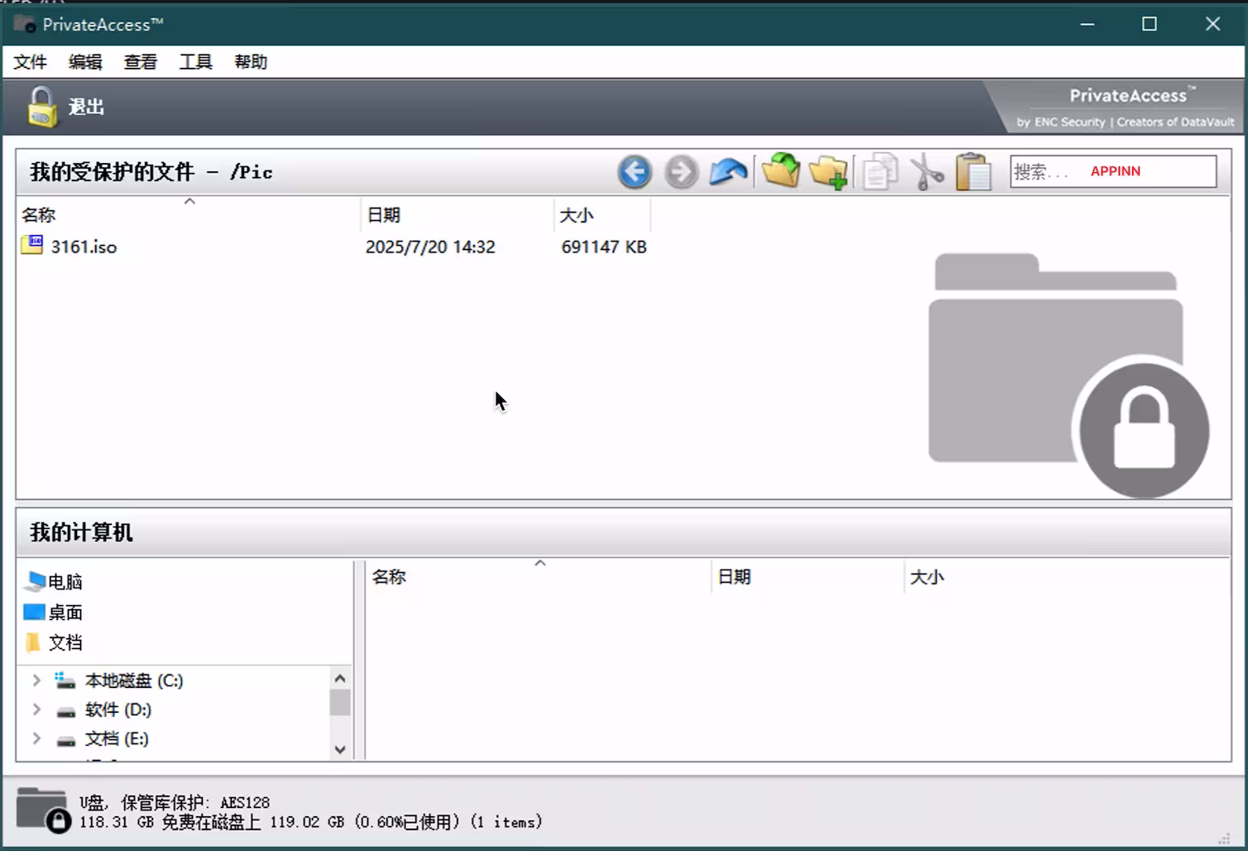Click the C: drive icon
The image size is (1248, 851).
pyautogui.click(x=65, y=680)
